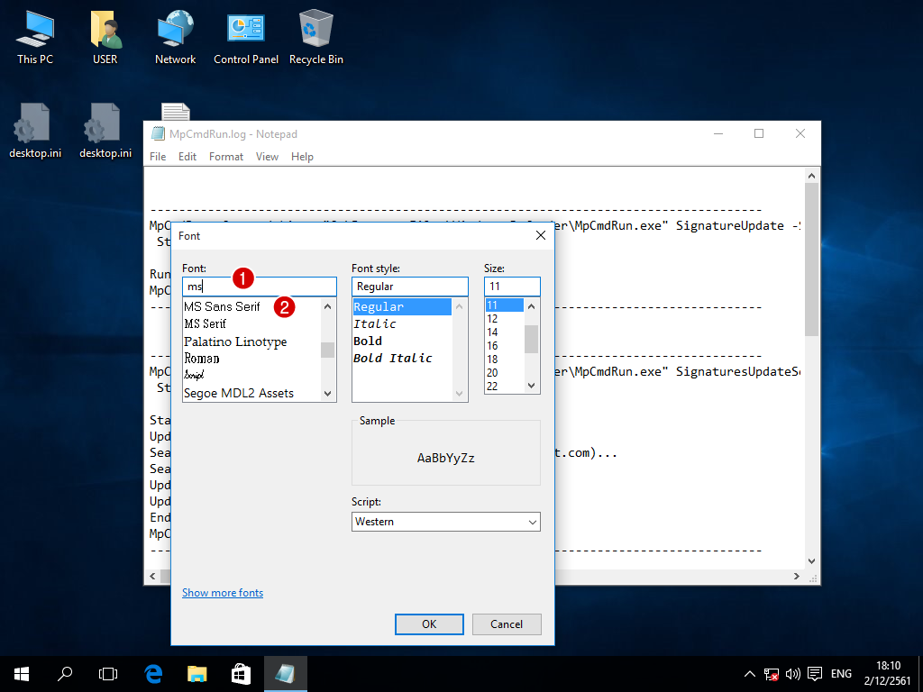The height and width of the screenshot is (692, 923).
Task: Click the taskbar search icon
Action: pos(65,673)
